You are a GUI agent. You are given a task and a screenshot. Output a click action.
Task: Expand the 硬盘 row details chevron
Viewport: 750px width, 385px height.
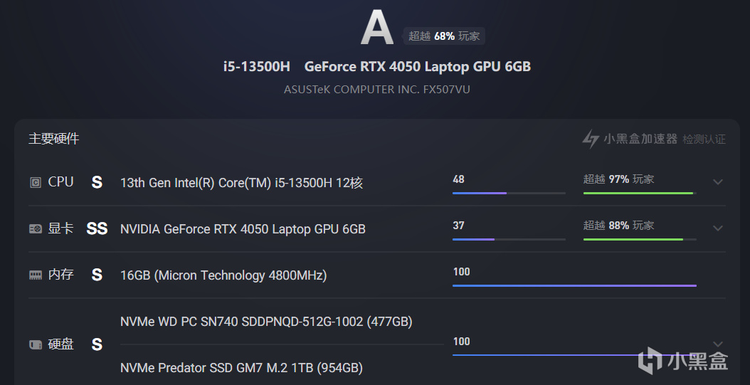pos(718,344)
